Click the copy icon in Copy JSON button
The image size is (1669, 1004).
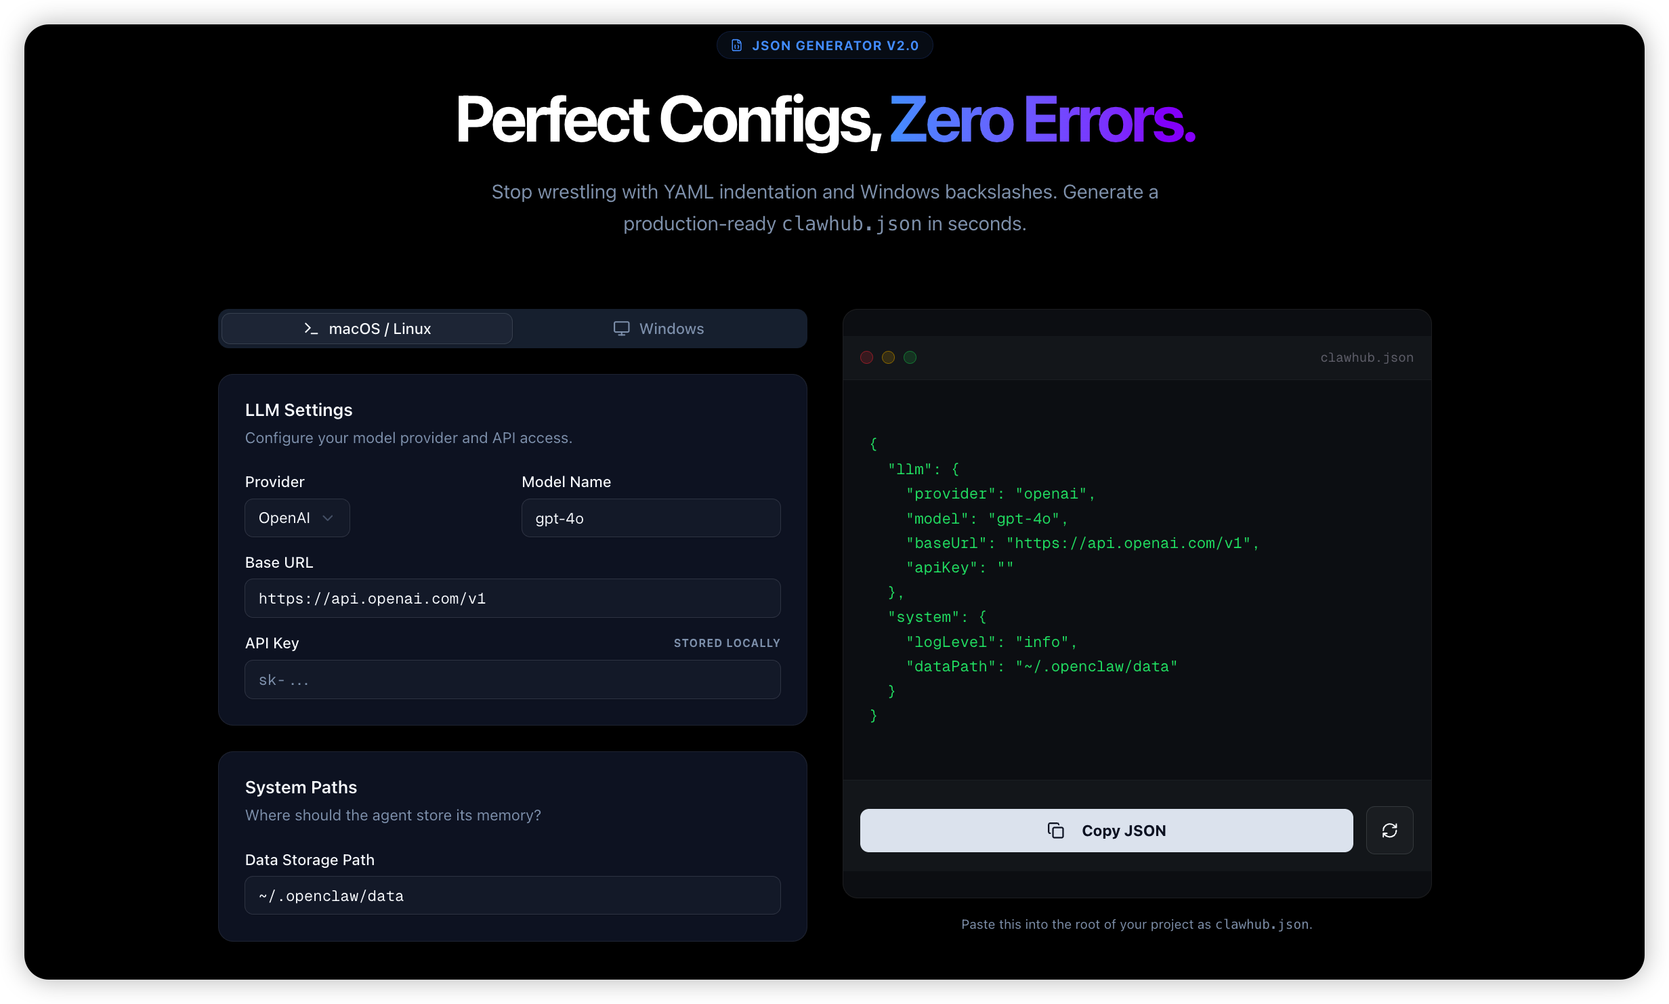(x=1055, y=831)
